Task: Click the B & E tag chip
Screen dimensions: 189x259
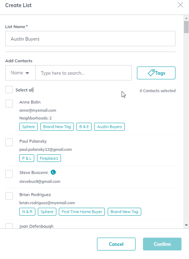Action: tap(84, 127)
